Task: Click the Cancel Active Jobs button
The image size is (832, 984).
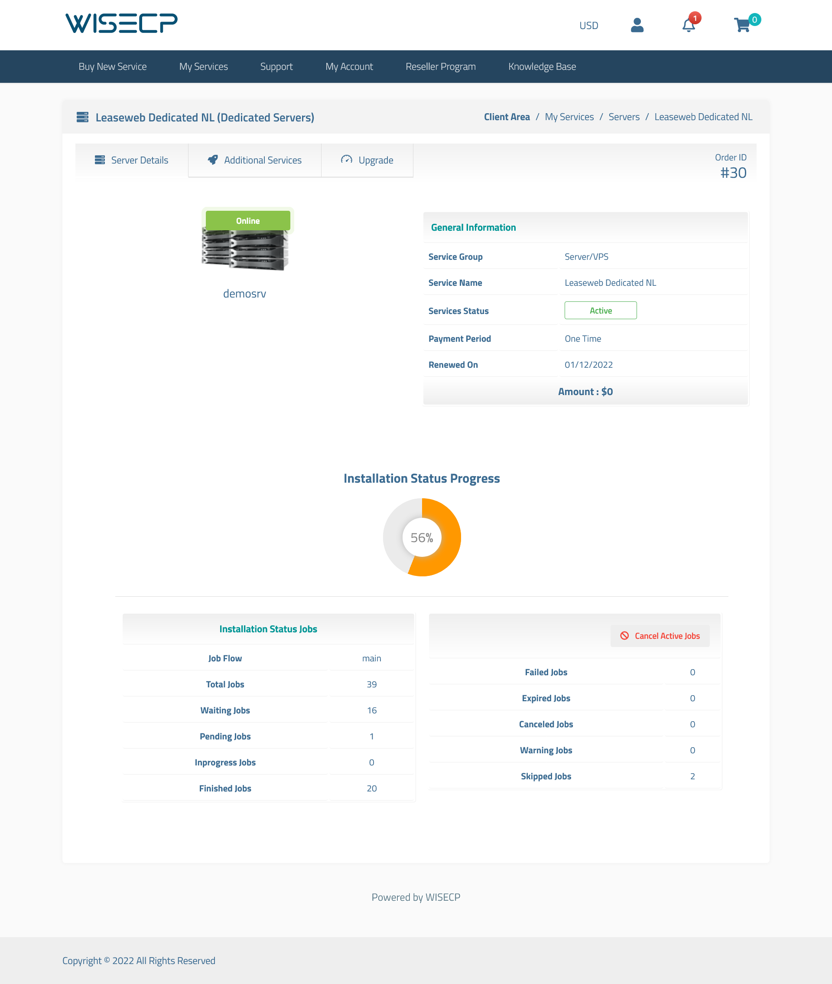Action: pyautogui.click(x=660, y=636)
